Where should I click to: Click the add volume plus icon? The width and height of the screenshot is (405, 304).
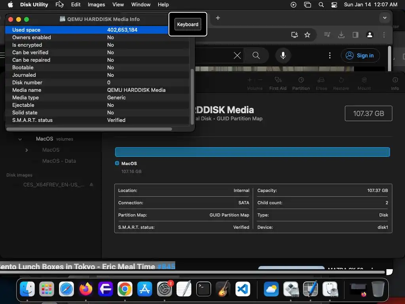click(x=250, y=80)
